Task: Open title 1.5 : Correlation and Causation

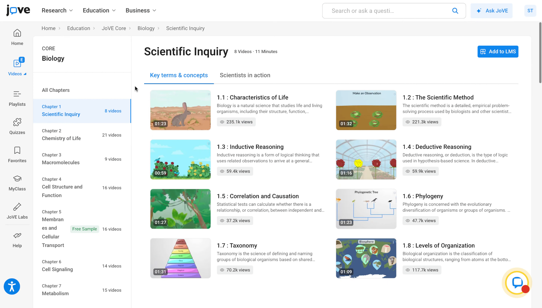Action: pos(258,196)
